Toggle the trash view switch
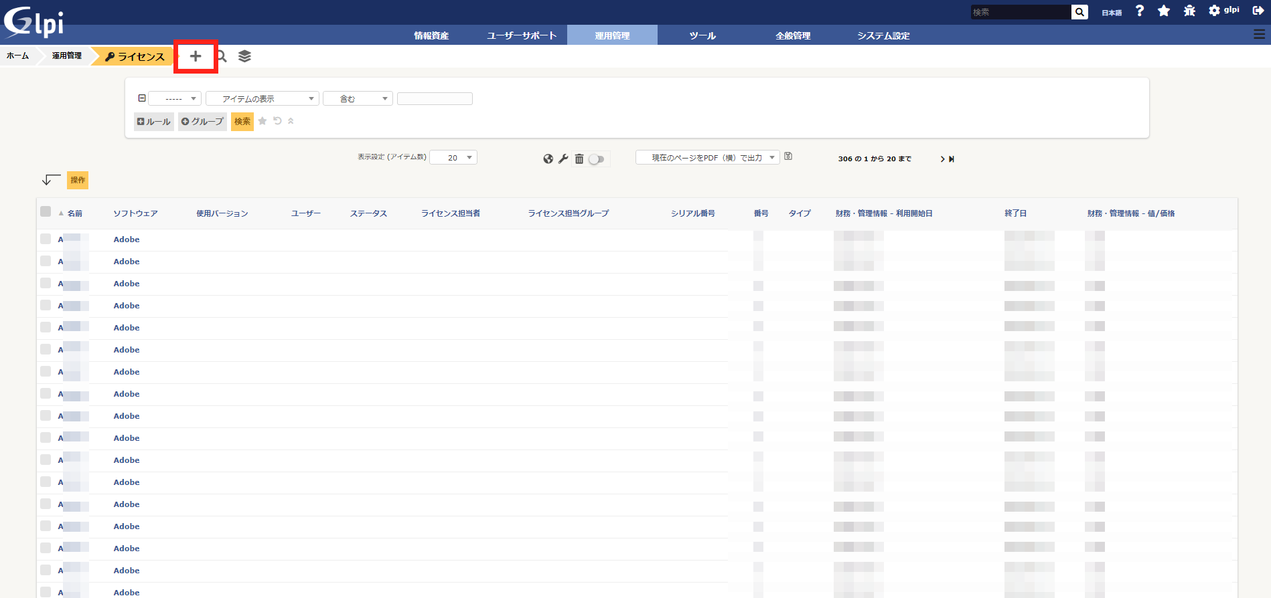The height and width of the screenshot is (598, 1271). point(597,159)
